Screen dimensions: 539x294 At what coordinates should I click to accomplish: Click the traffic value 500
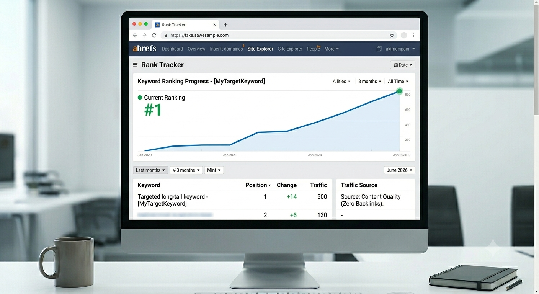322,197
